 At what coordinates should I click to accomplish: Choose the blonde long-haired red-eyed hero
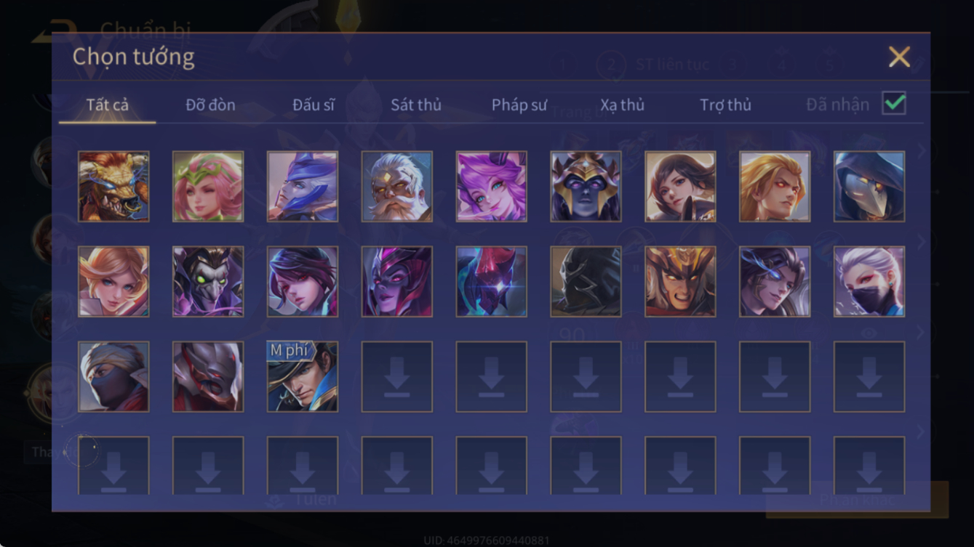775,187
